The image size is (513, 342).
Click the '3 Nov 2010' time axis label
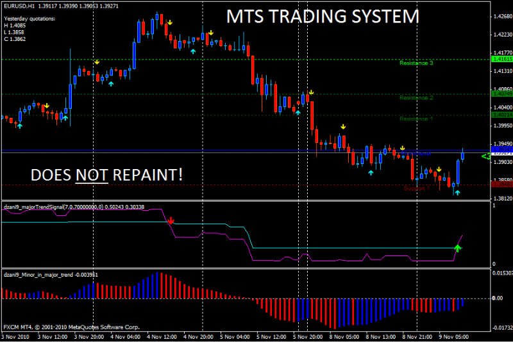tap(15, 337)
